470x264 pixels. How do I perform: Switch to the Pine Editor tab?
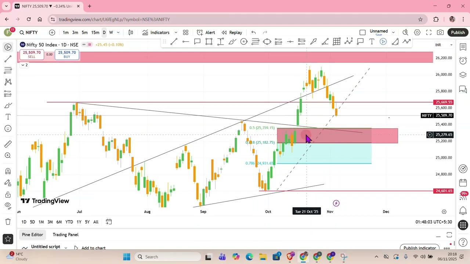coord(32,235)
